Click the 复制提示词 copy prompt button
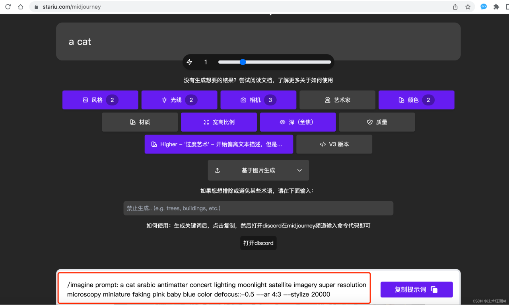 [x=417, y=289]
